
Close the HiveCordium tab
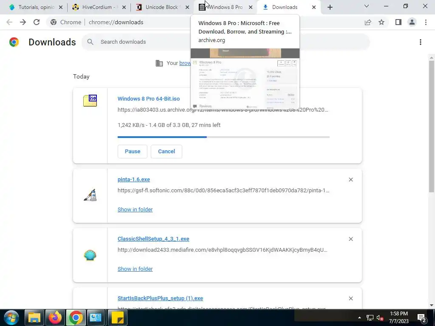[x=124, y=7]
